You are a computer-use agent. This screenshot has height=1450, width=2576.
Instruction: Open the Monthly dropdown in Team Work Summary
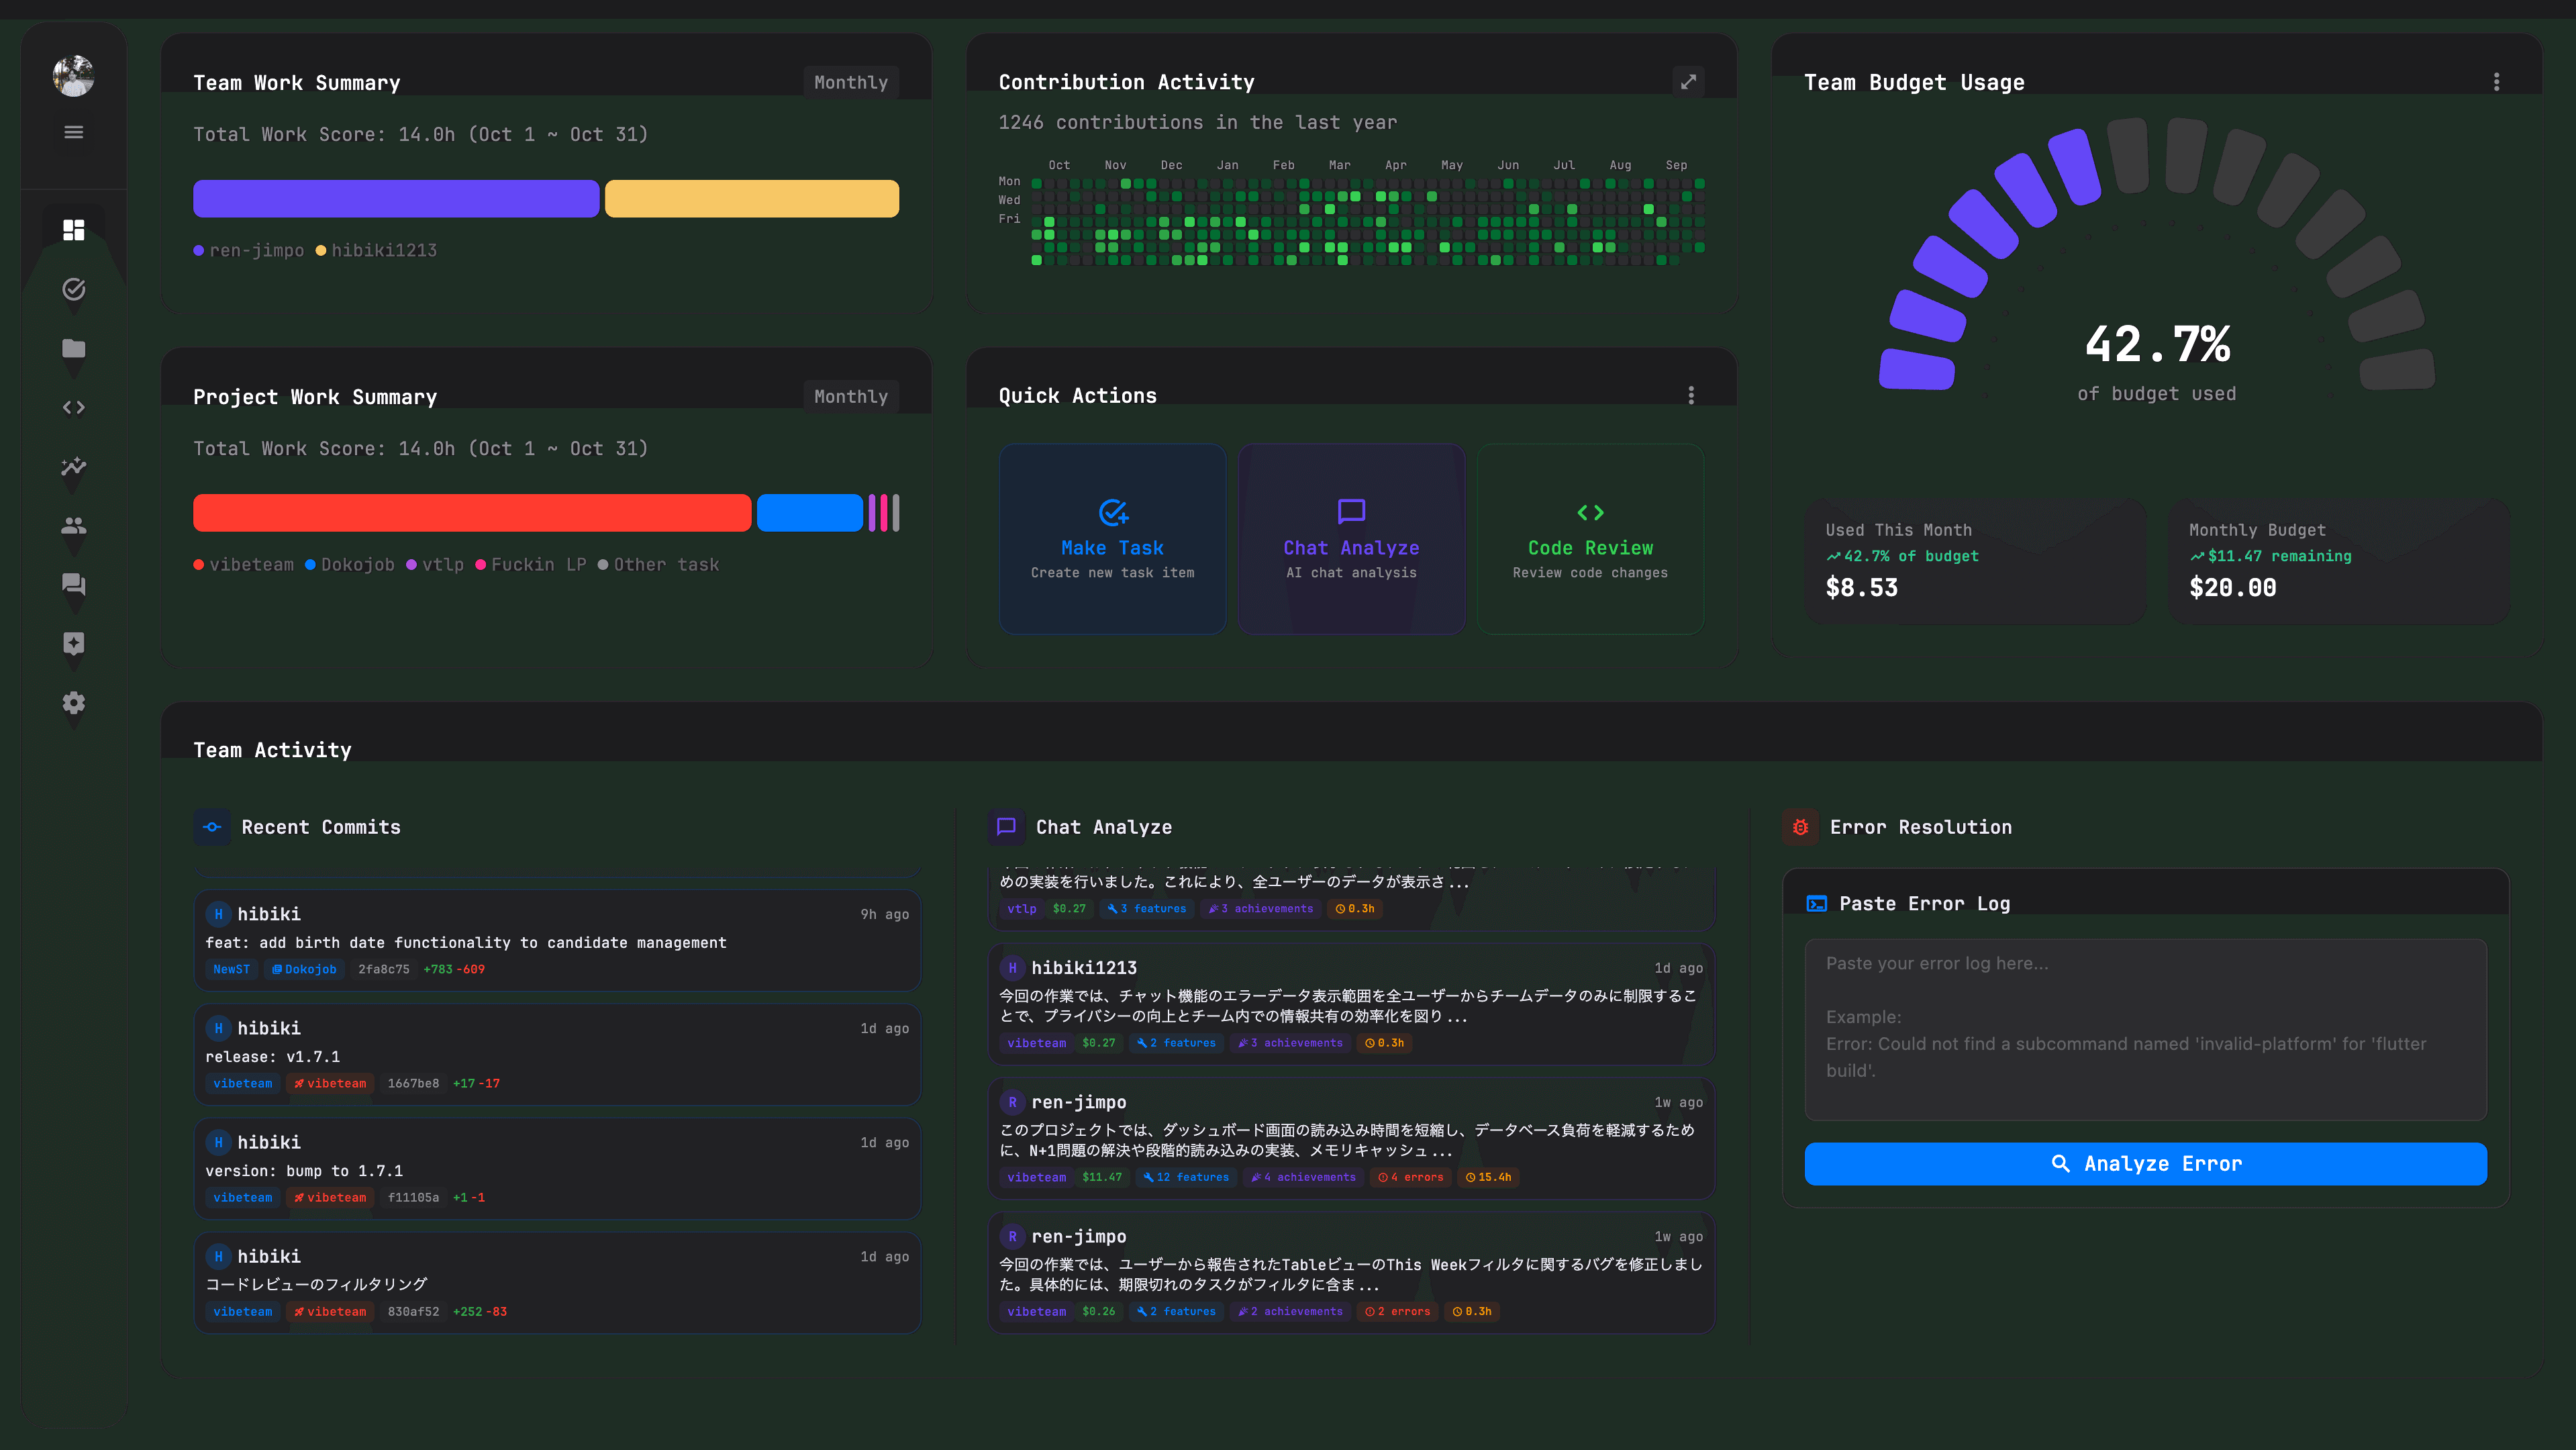pos(850,82)
